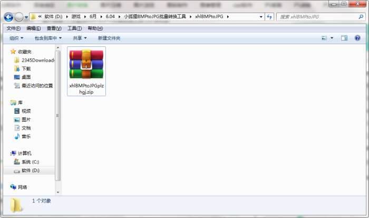The height and width of the screenshot is (218, 369).
Task: Select 6月 in the address breadcrumb
Action: (93, 17)
